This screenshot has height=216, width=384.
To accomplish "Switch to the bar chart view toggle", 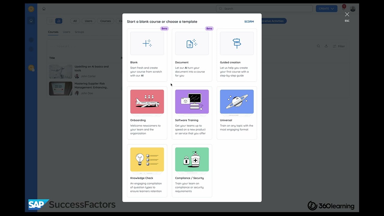I will [59, 21].
